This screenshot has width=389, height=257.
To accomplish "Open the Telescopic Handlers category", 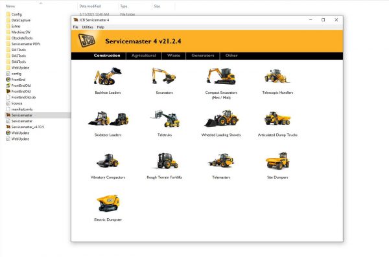I will coord(277,81).
